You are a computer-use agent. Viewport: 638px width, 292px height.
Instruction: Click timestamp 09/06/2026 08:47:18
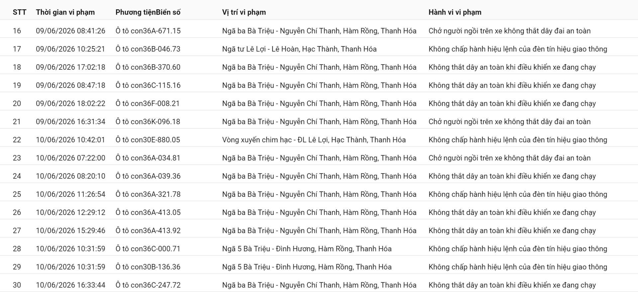click(70, 85)
